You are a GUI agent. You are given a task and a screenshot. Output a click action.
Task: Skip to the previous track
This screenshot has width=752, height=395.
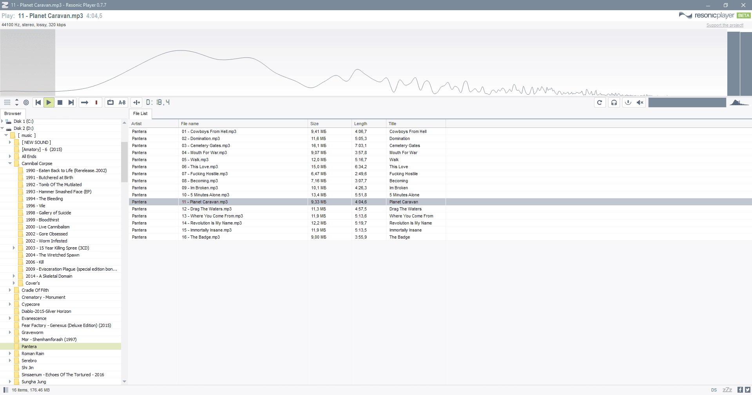coord(38,102)
